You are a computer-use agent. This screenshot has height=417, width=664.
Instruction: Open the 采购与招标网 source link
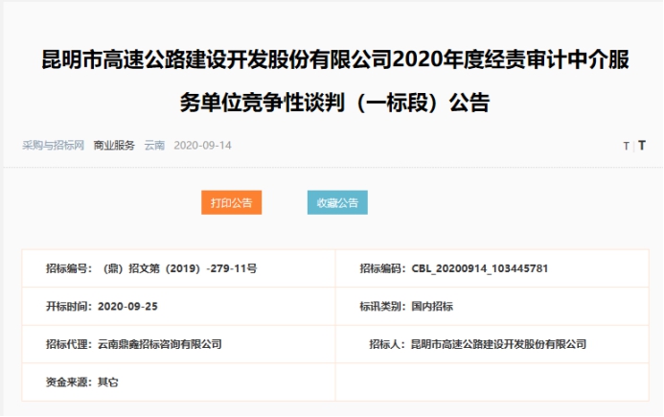point(54,146)
